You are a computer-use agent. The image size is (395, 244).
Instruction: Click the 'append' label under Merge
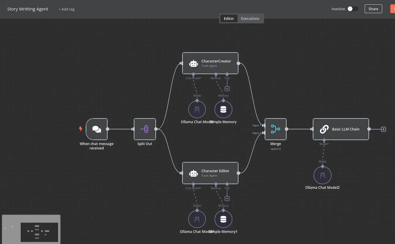click(275, 149)
